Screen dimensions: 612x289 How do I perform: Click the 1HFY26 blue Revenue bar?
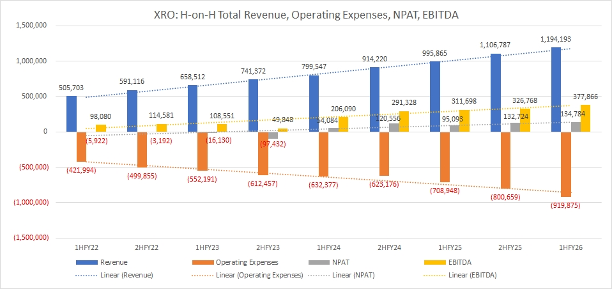555,90
